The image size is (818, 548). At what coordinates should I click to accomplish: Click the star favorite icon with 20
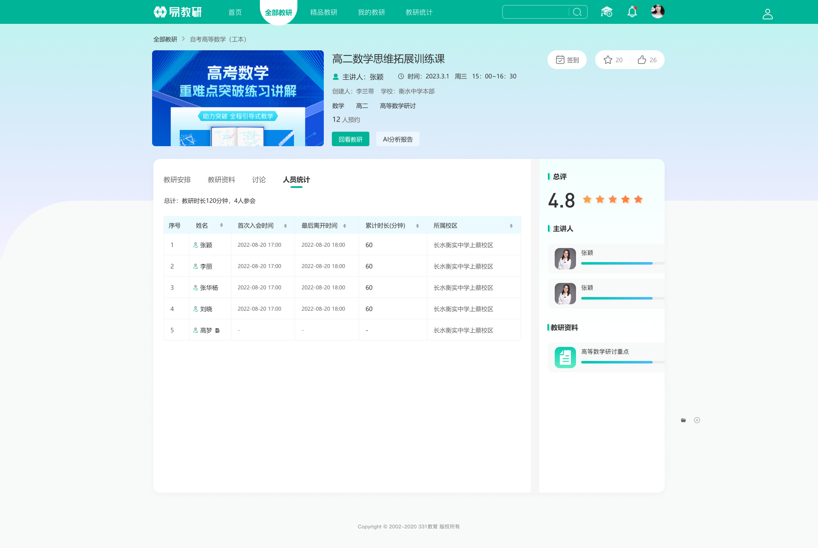pos(608,60)
